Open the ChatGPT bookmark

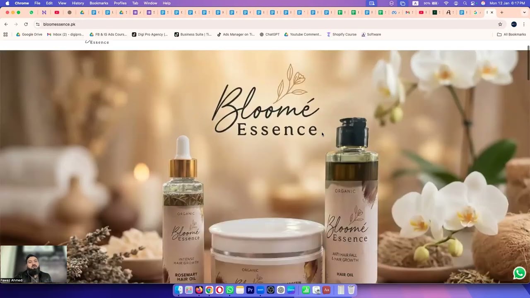[x=270, y=34]
